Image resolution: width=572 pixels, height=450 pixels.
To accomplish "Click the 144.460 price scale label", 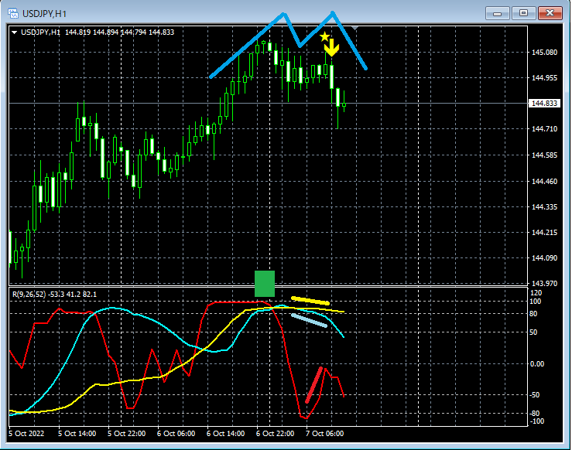I will pyautogui.click(x=544, y=181).
